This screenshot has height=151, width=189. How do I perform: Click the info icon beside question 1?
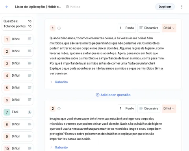point(59,28)
